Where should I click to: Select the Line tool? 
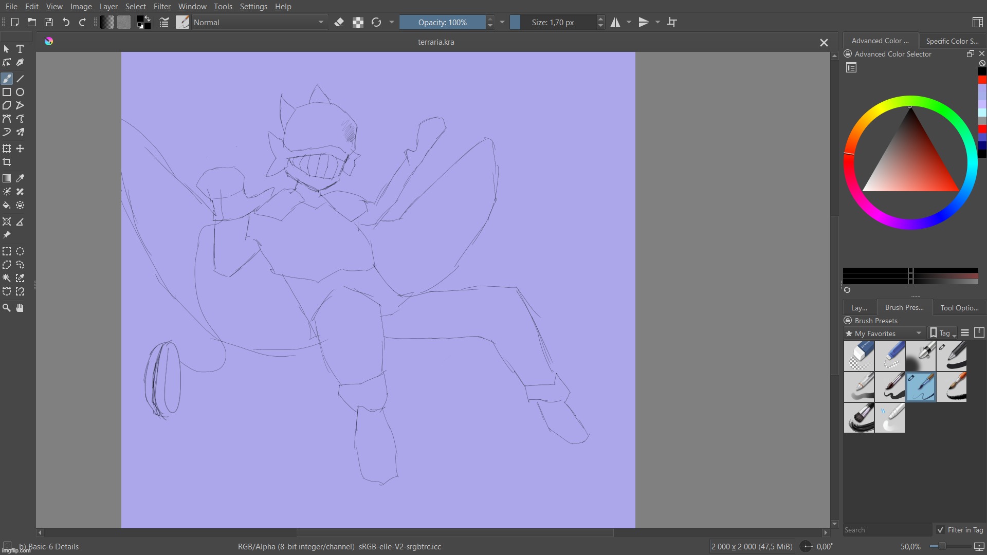[x=20, y=79]
